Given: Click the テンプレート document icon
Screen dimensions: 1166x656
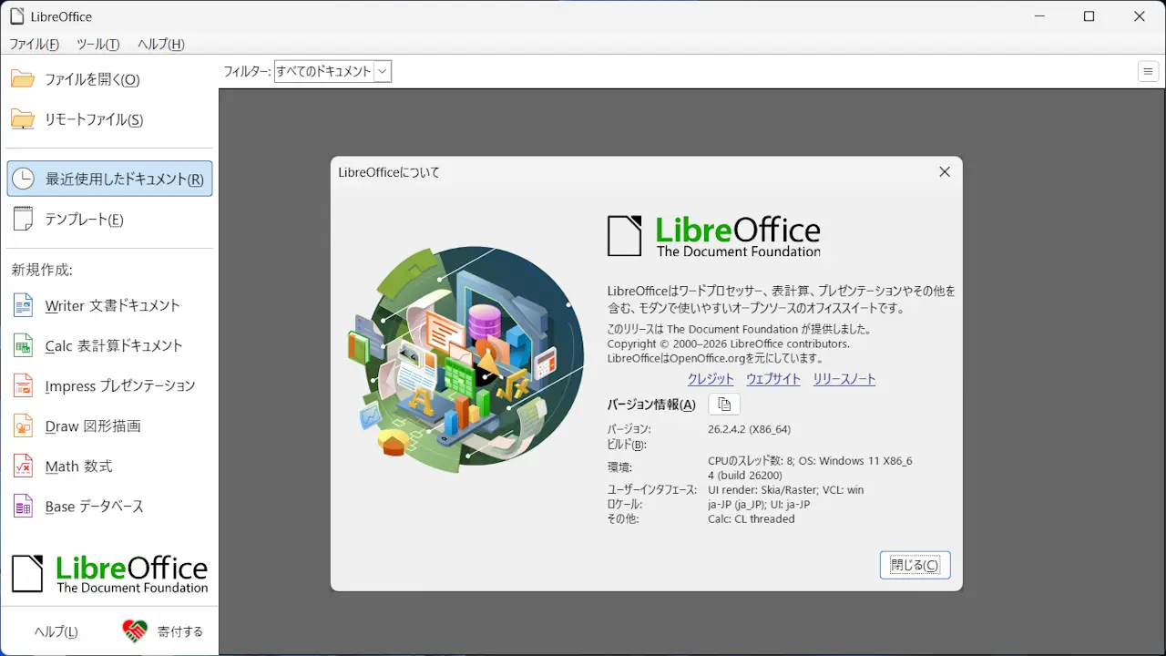Looking at the screenshot, I should [23, 219].
